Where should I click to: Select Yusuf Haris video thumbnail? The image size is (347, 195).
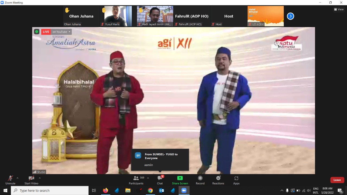click(x=115, y=16)
